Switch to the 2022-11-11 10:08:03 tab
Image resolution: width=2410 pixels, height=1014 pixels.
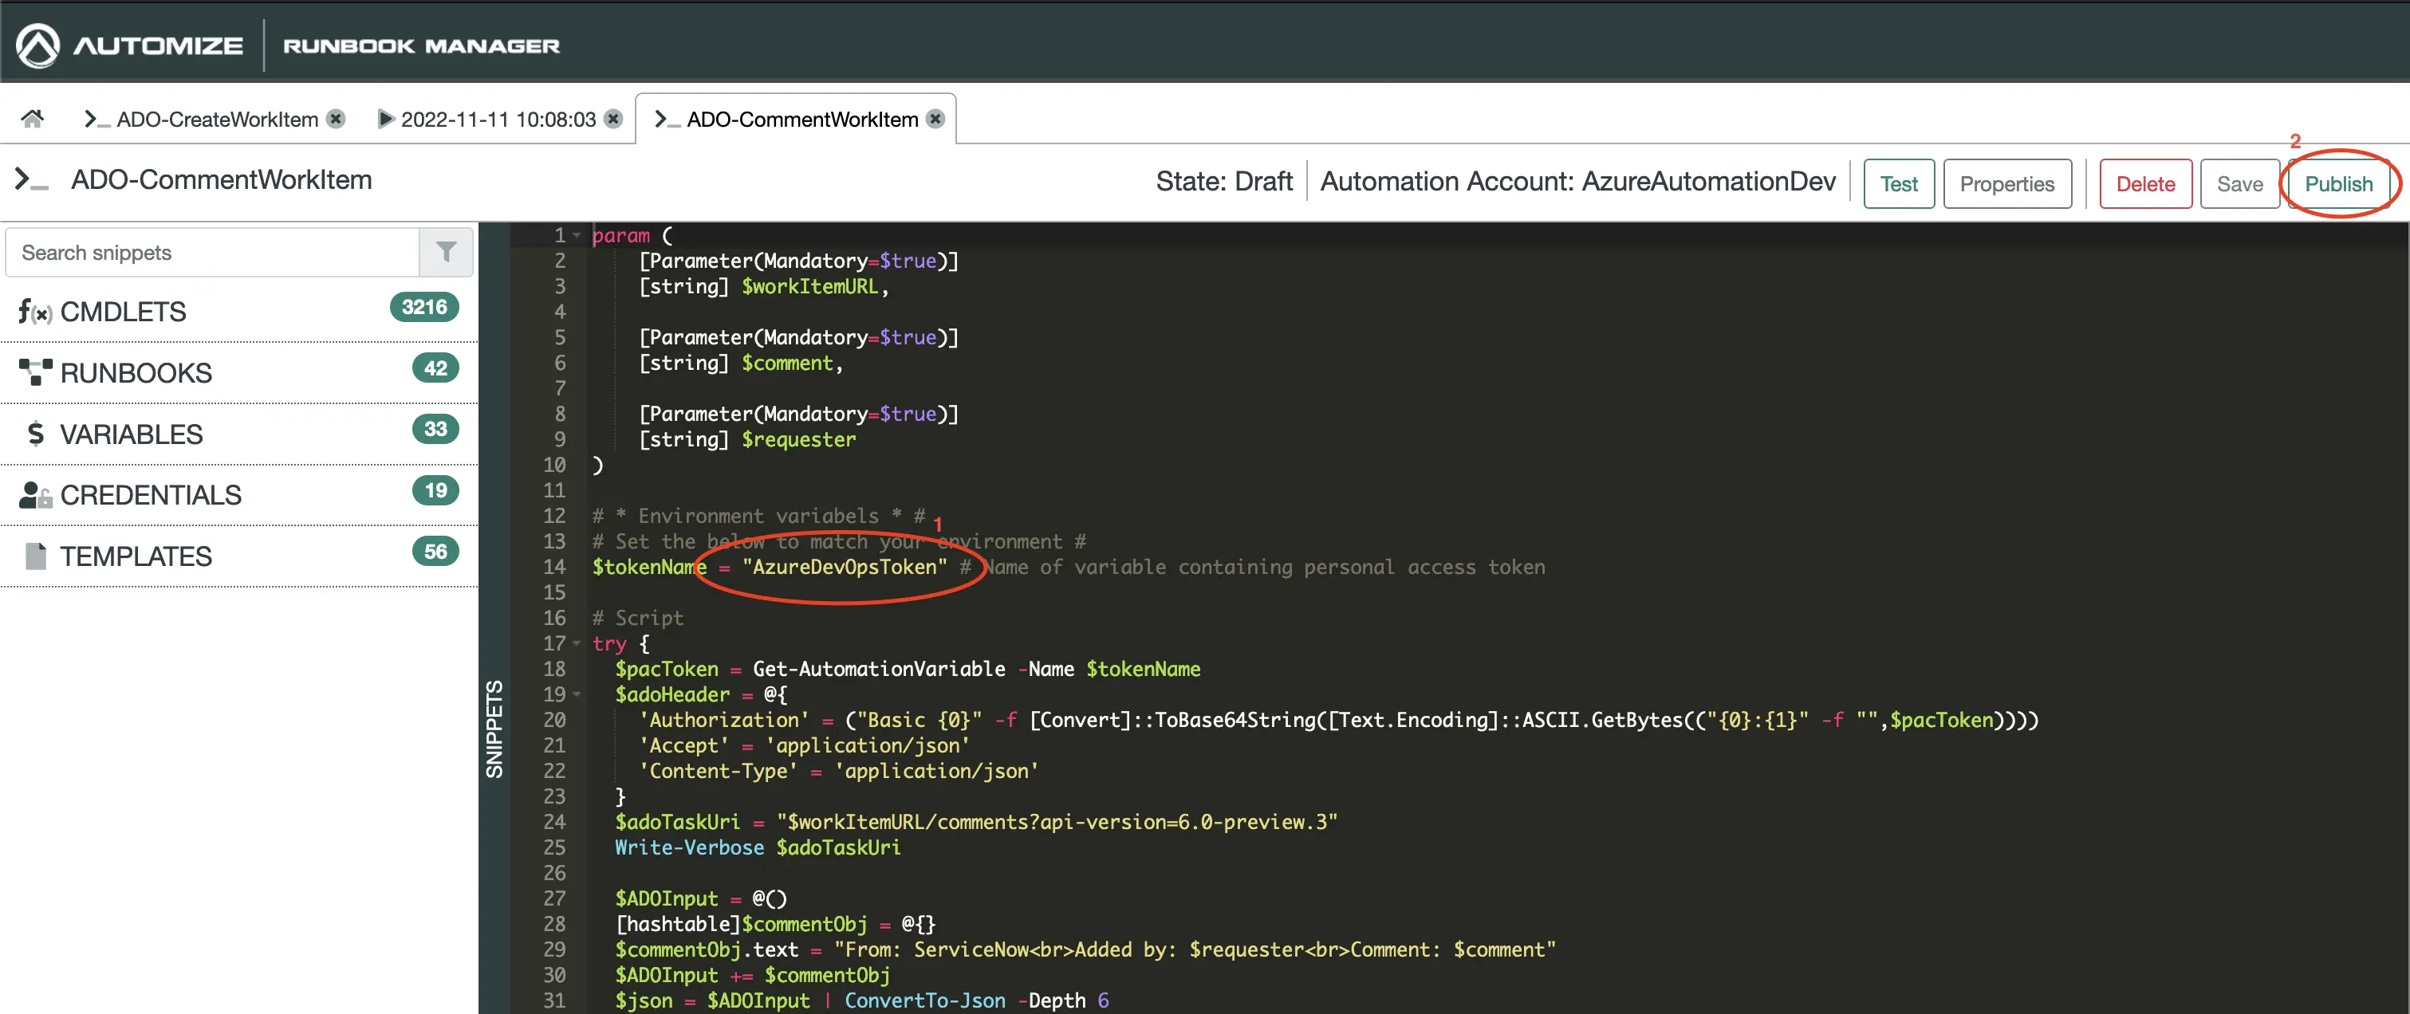(x=497, y=119)
